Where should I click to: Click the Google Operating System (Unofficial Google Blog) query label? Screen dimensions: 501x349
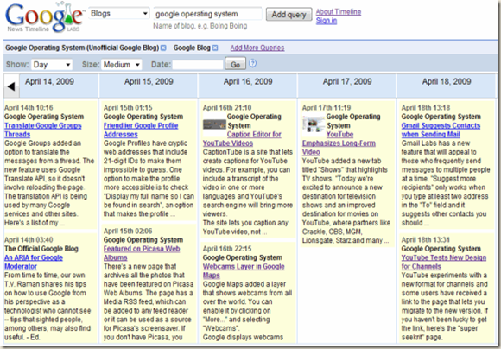82,48
